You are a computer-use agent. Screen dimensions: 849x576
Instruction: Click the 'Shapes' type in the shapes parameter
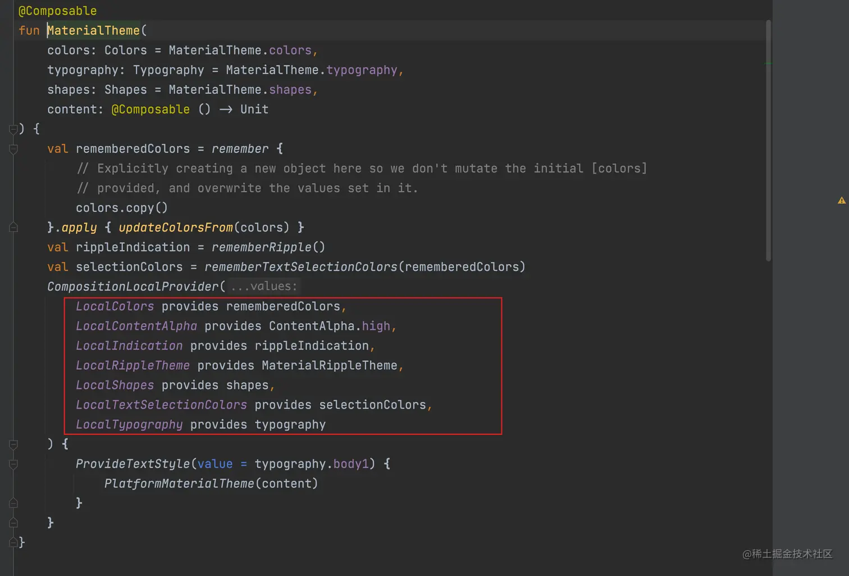pyautogui.click(x=126, y=89)
